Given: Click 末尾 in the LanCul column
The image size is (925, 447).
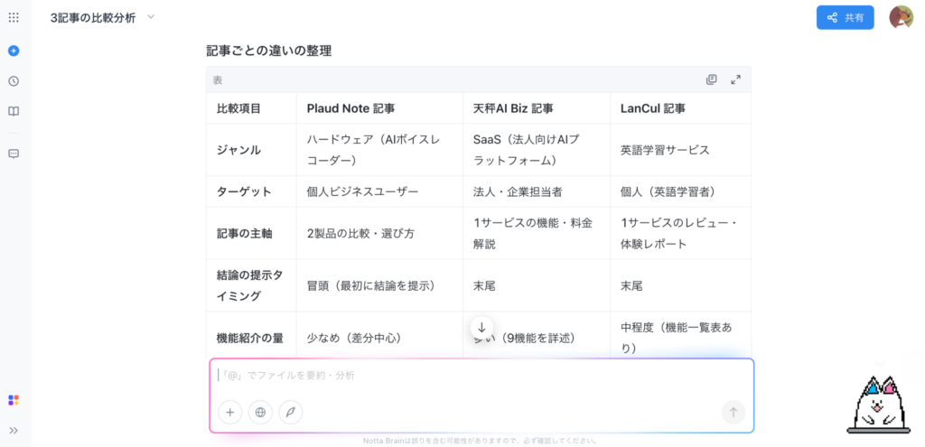Looking at the screenshot, I should [631, 286].
